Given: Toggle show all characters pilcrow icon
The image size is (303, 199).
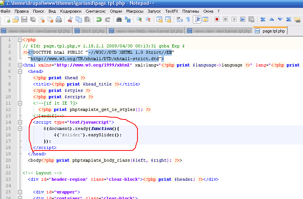Looking at the screenshot, I should [x=188, y=19].
